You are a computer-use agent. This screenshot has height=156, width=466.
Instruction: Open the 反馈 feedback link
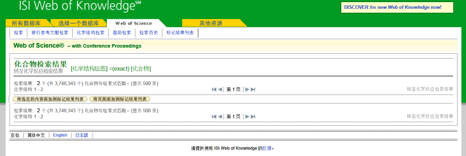[267, 149]
